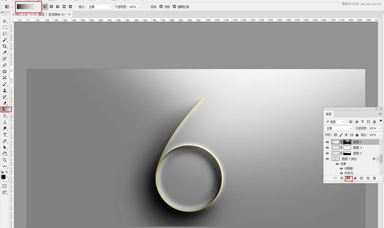Image resolution: width=384 pixels, height=228 pixels.
Task: Hide layer 图层 4
Action: coord(327,148)
